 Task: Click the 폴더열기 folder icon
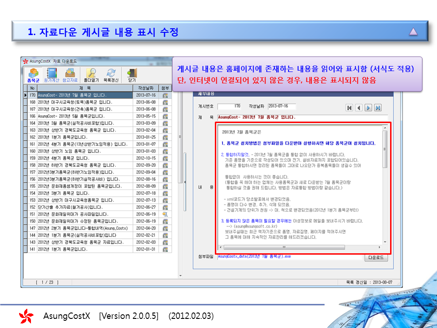click(x=91, y=75)
